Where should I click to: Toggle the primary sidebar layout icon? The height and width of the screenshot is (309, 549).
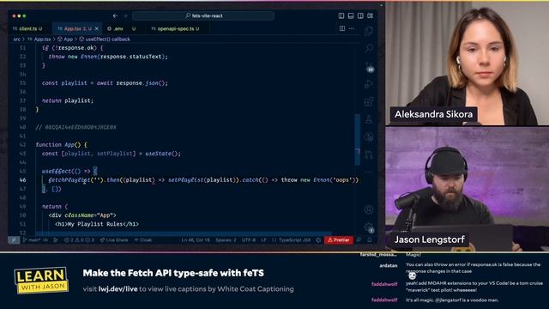pyautogui.click(x=341, y=15)
